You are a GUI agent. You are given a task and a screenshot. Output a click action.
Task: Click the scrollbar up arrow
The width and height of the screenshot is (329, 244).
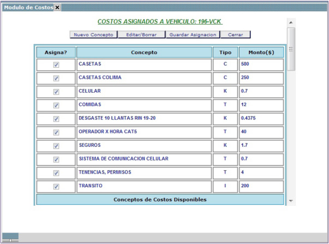coord(291,22)
